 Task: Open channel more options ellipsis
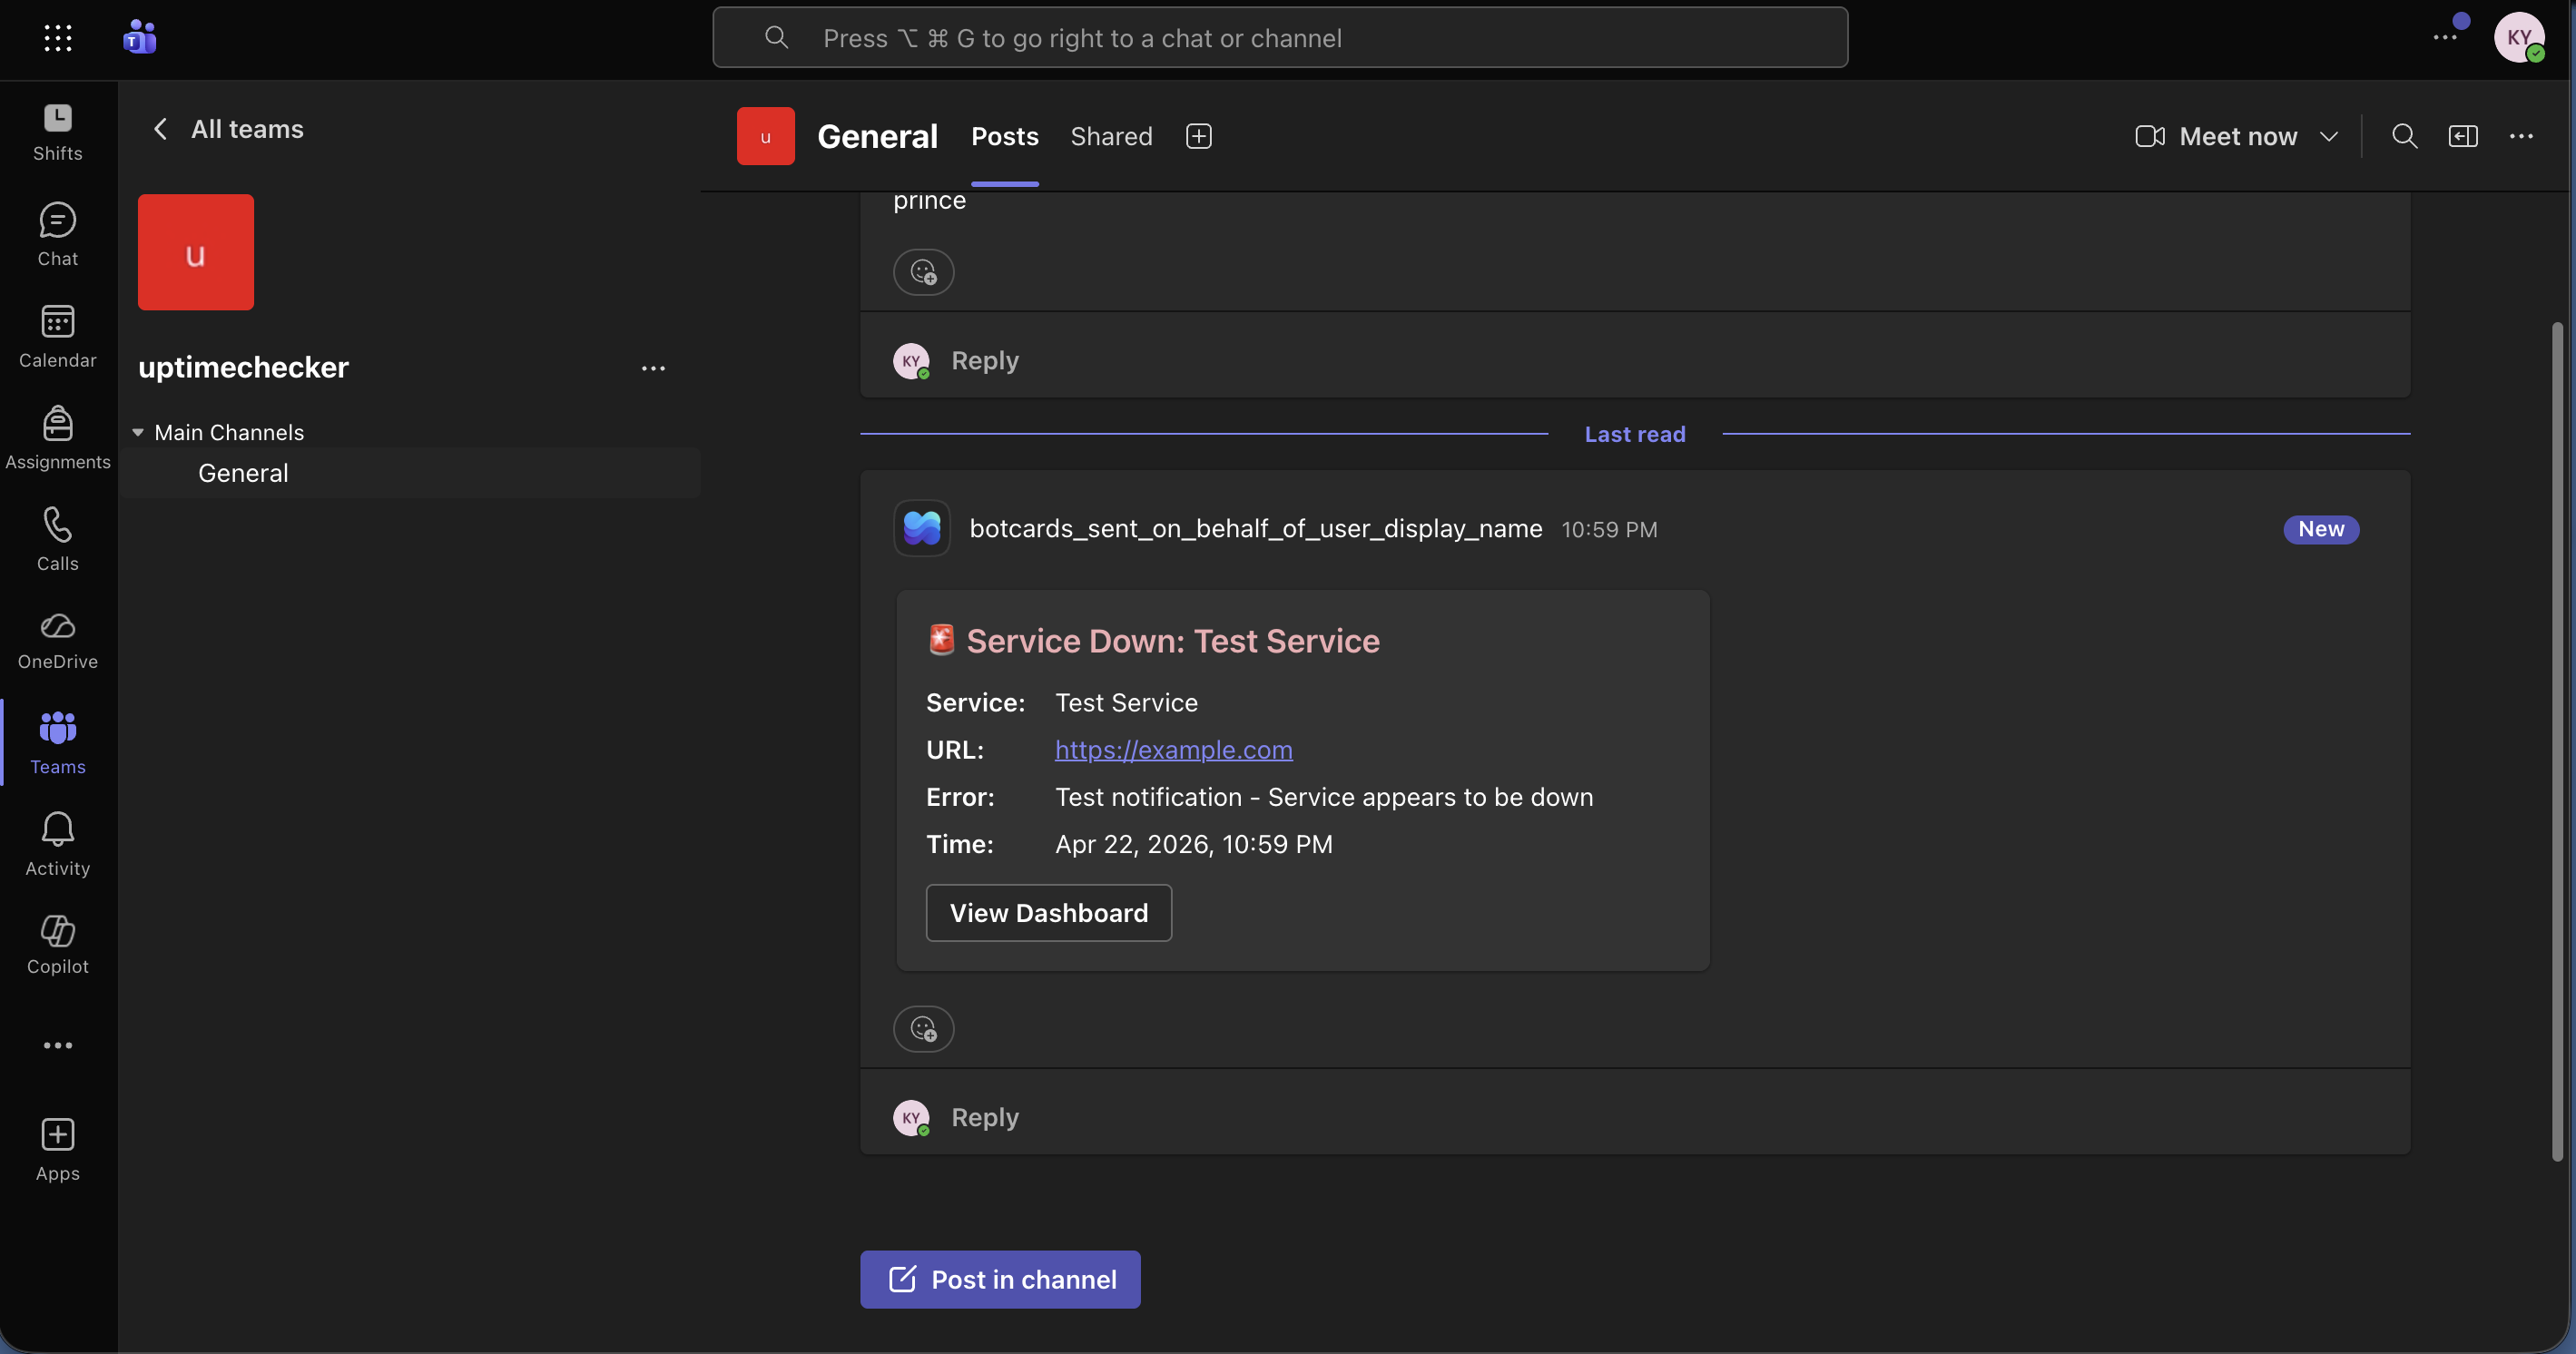point(2521,136)
